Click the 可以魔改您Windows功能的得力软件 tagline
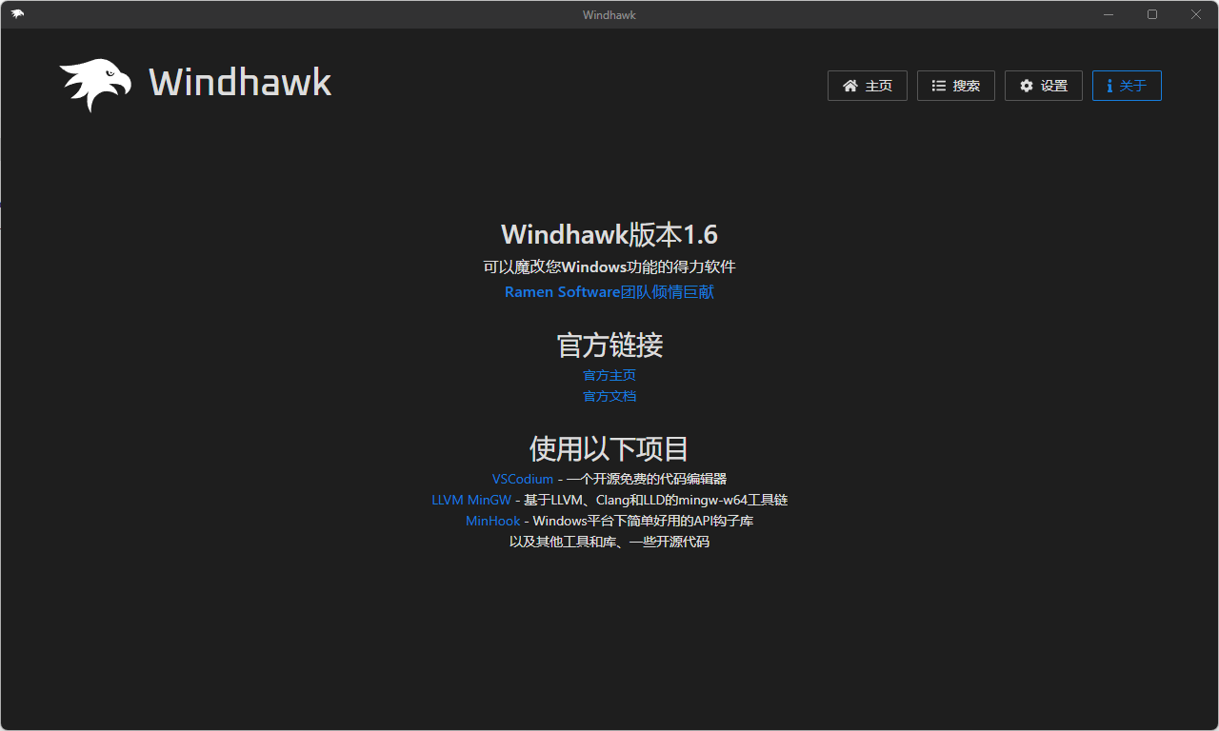Viewport: 1219px width, 731px height. [x=609, y=267]
